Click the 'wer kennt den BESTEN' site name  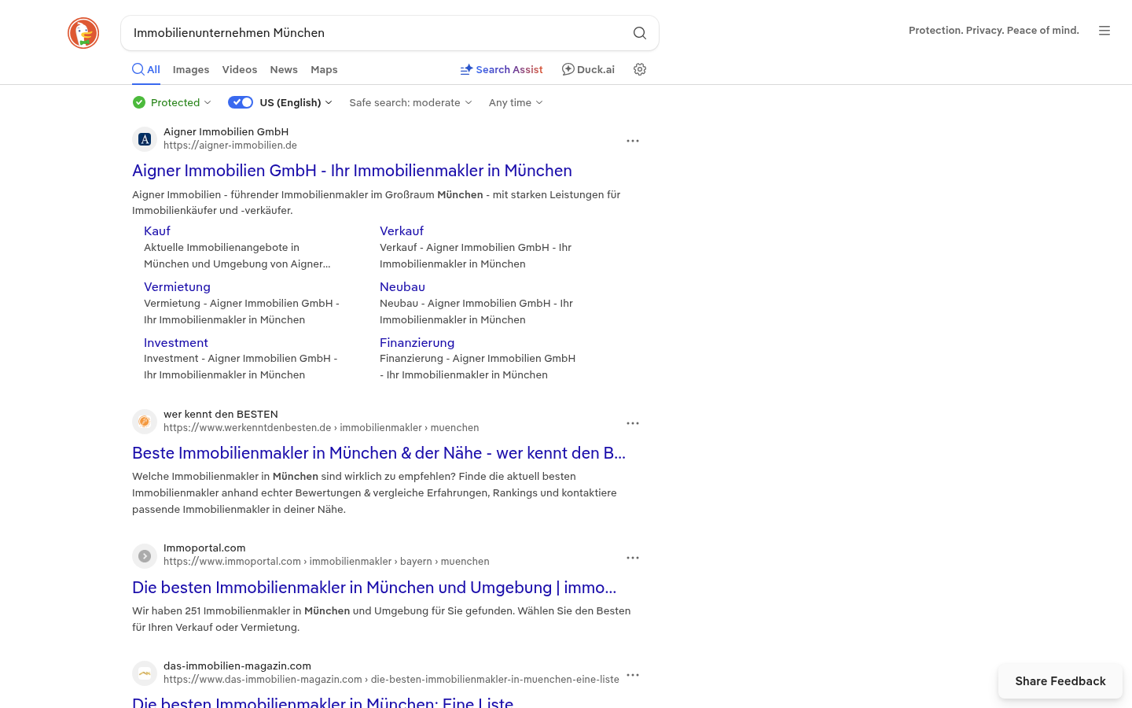[x=221, y=414]
